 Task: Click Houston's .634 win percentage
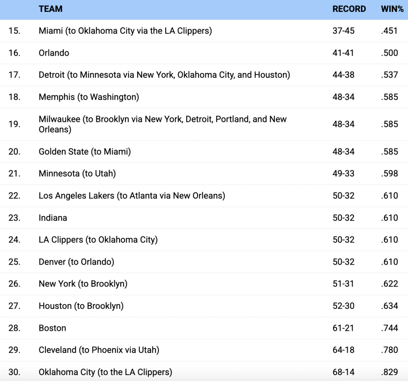390,306
